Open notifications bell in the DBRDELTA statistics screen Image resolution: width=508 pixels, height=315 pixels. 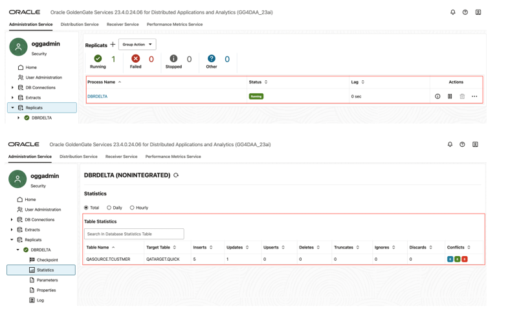[x=450, y=144]
